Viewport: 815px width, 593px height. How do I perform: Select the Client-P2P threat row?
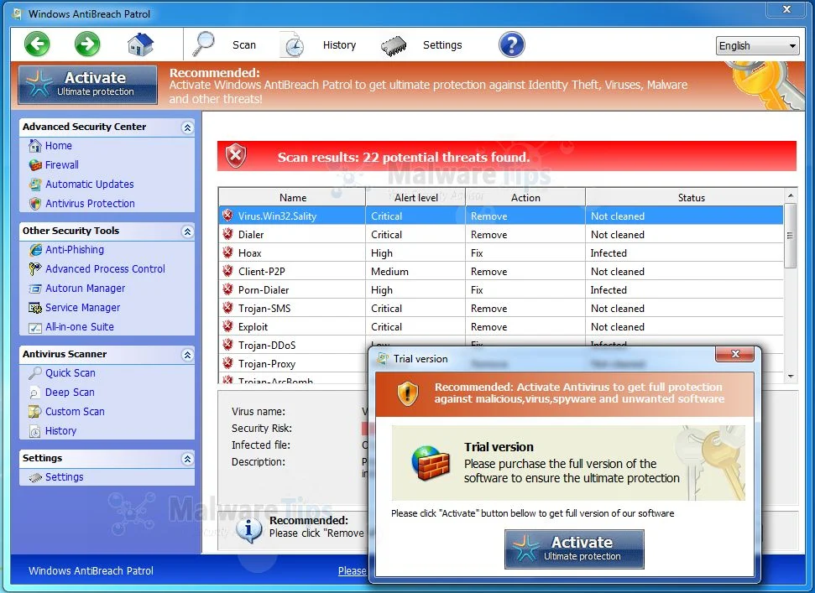[501, 271]
